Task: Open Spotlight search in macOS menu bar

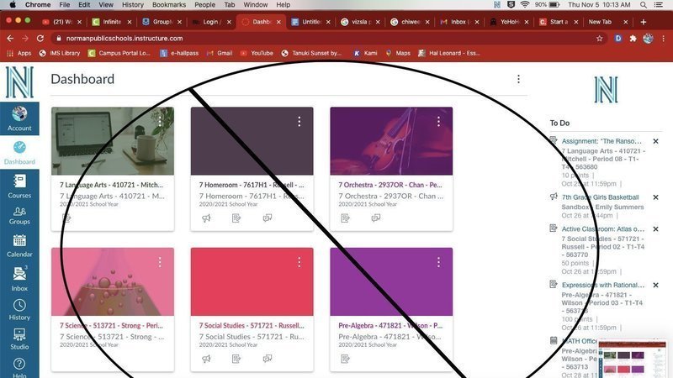Action: [643, 5]
